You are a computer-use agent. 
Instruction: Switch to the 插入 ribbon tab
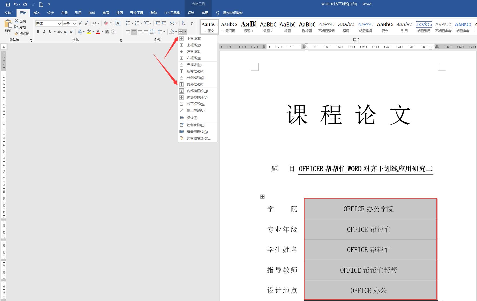click(37, 13)
